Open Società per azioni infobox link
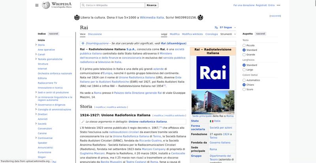 [x=221, y=128]
